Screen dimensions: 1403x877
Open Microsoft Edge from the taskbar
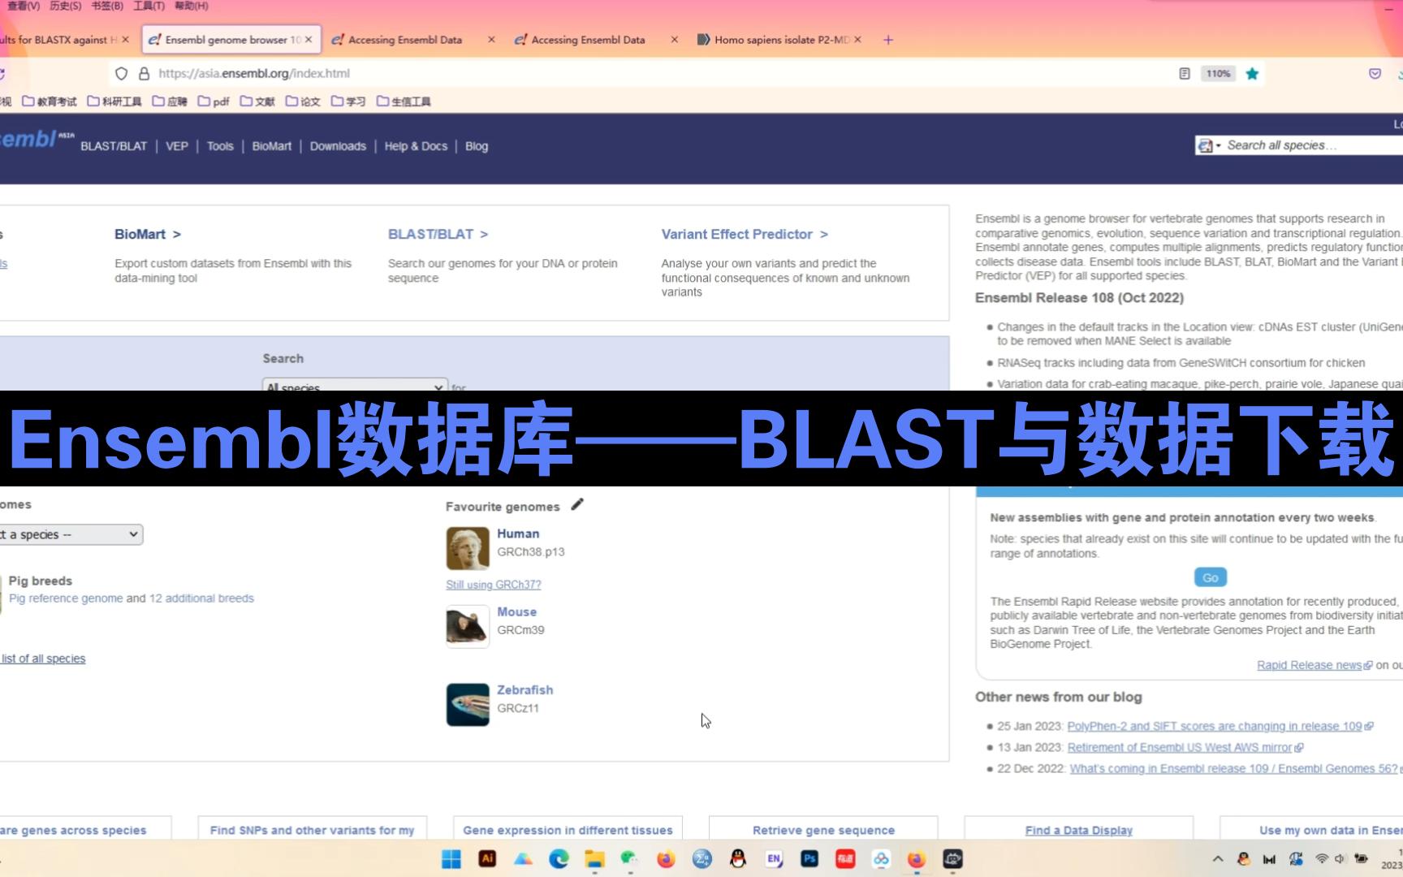(x=559, y=858)
